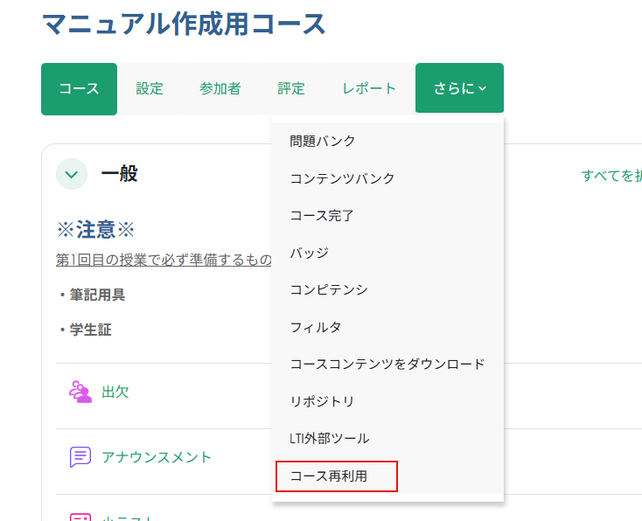This screenshot has height=521, width=642.
Task: Open the レポート tab
Action: 369,88
